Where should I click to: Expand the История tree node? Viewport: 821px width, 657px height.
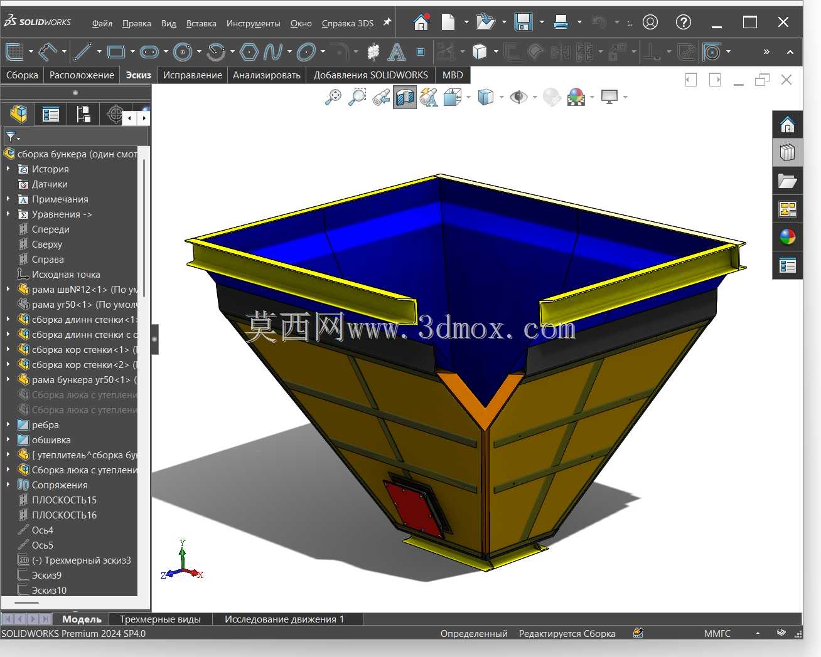(x=8, y=169)
